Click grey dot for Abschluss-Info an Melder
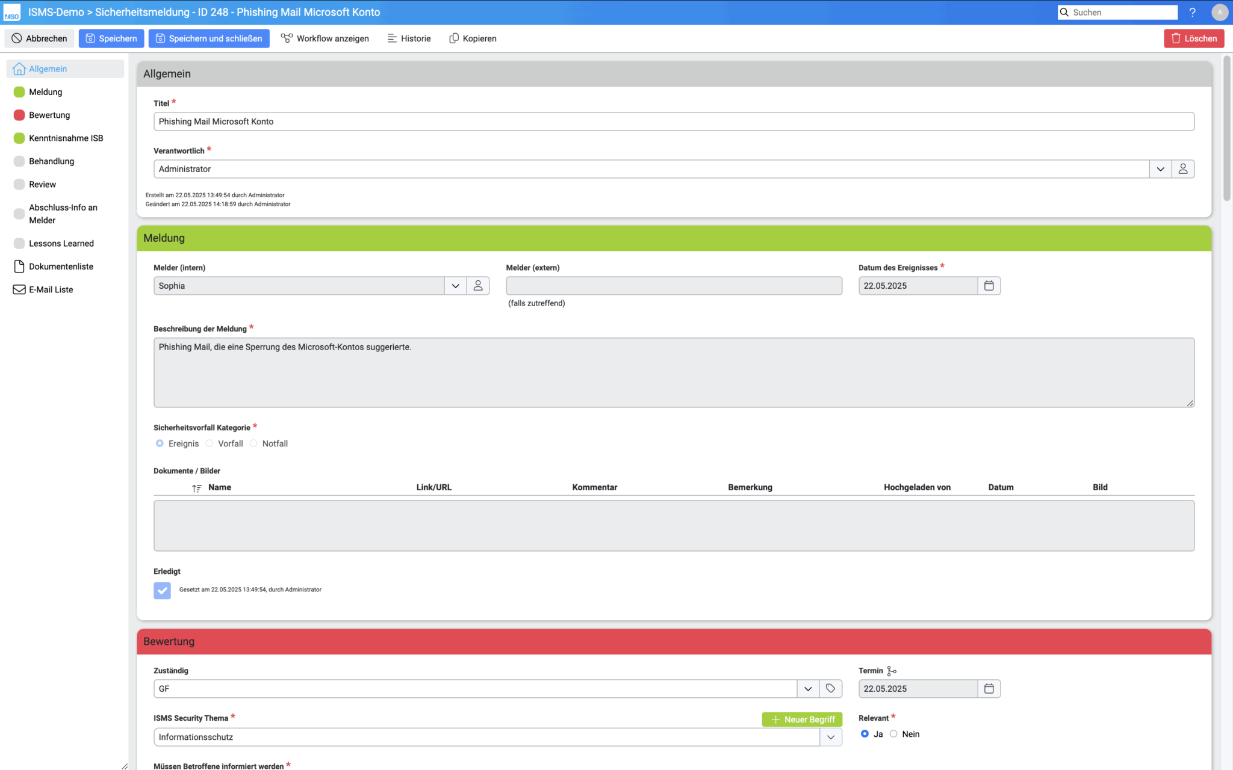Screen dimensions: 1233x770 pos(19,214)
